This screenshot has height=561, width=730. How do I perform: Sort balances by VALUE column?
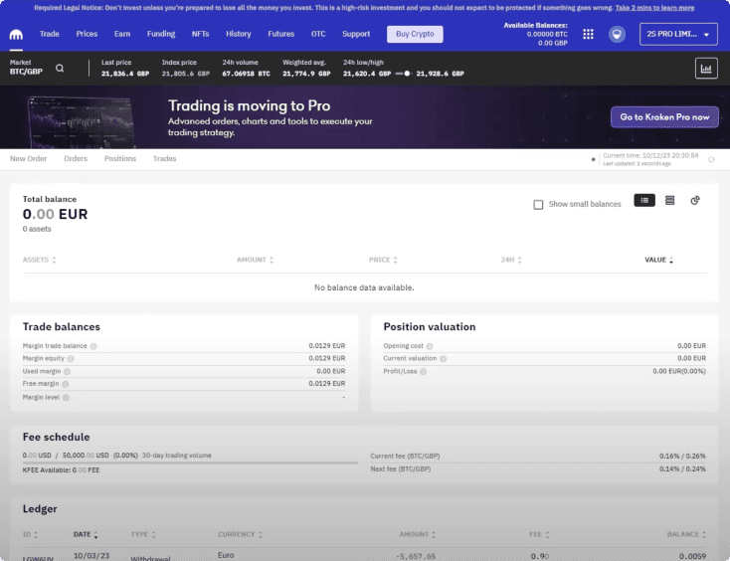click(x=658, y=260)
